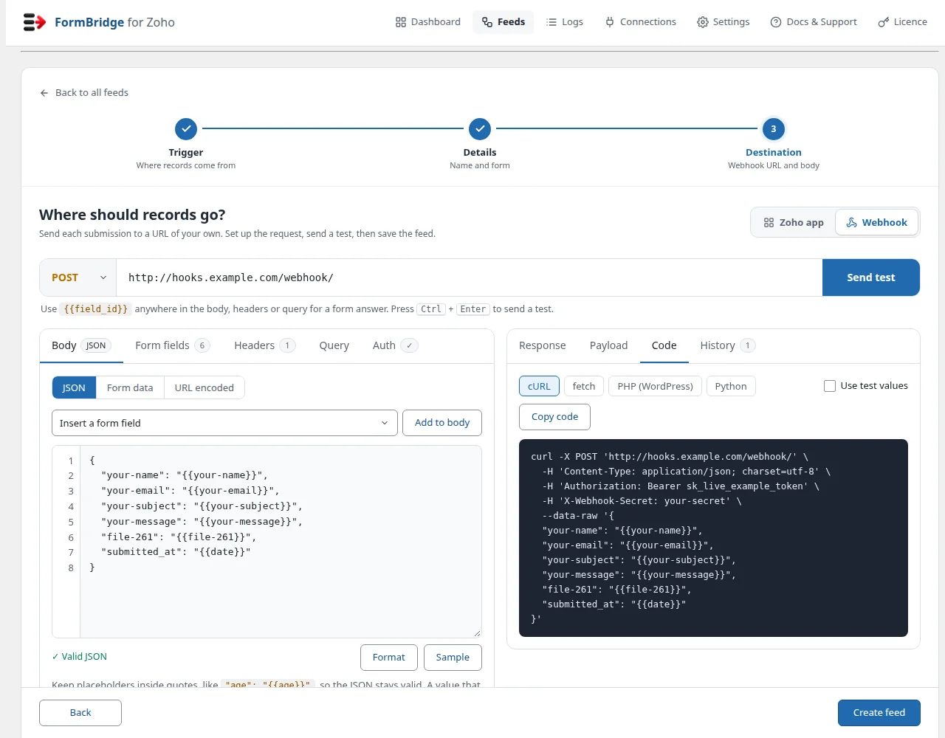The image size is (945, 738).
Task: Show Python code snippet
Action: (x=731, y=386)
